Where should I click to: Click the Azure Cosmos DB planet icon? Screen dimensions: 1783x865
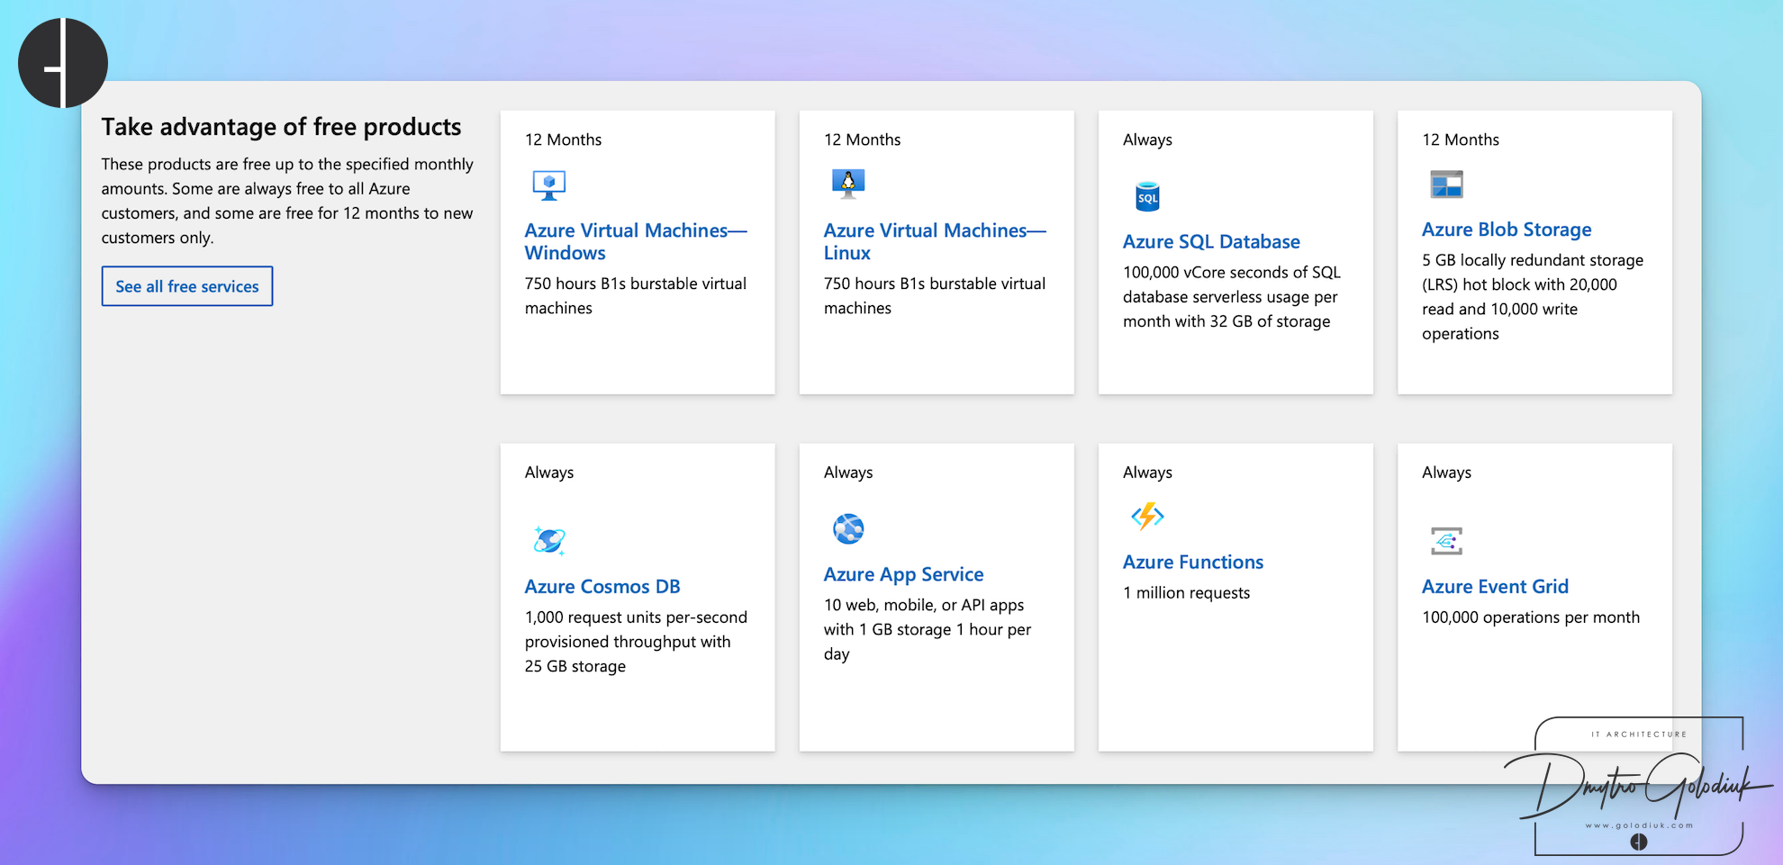[x=548, y=541]
